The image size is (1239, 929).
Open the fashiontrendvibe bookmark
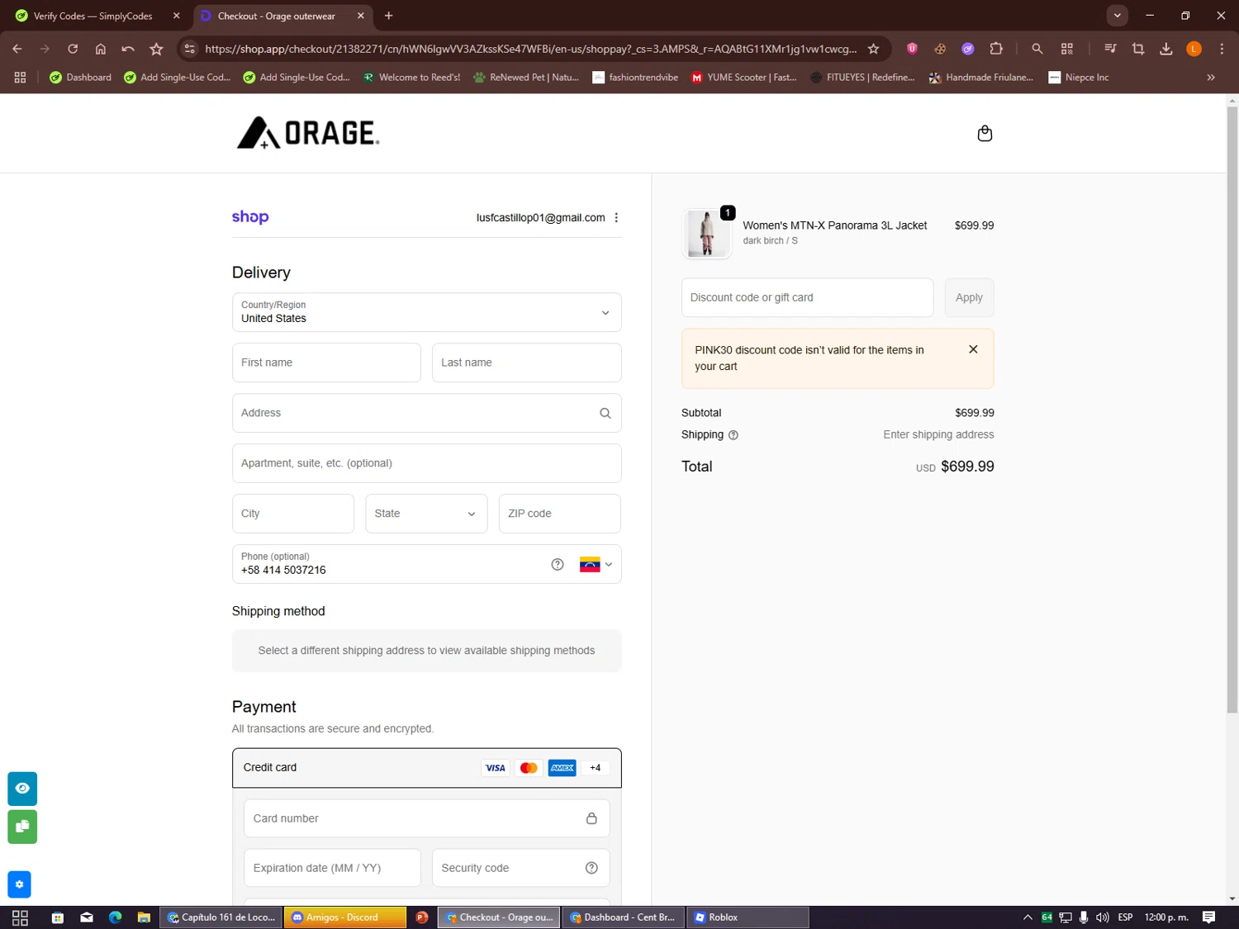(635, 78)
